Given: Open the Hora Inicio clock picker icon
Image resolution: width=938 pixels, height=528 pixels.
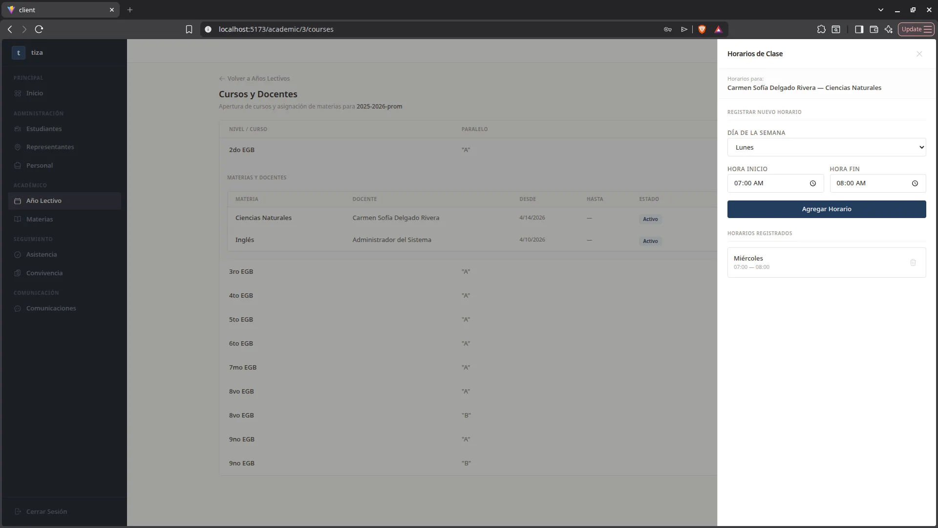Looking at the screenshot, I should (x=812, y=183).
